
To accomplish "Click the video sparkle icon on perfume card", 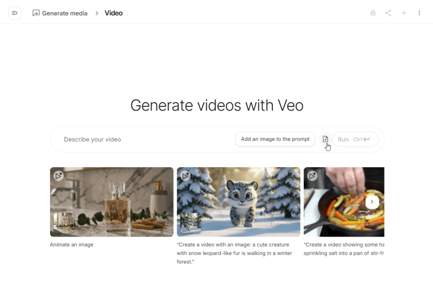I will click(59, 176).
